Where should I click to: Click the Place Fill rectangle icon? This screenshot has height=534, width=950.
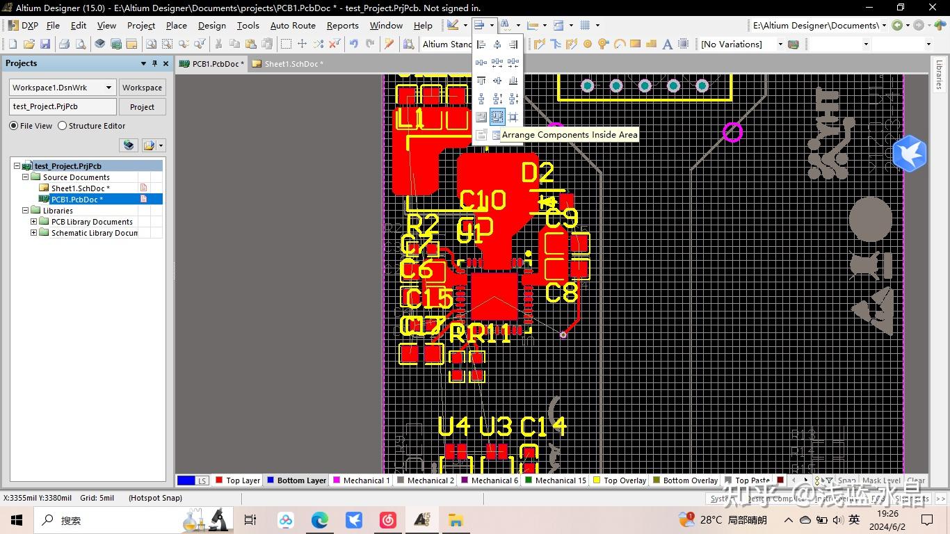(635, 44)
